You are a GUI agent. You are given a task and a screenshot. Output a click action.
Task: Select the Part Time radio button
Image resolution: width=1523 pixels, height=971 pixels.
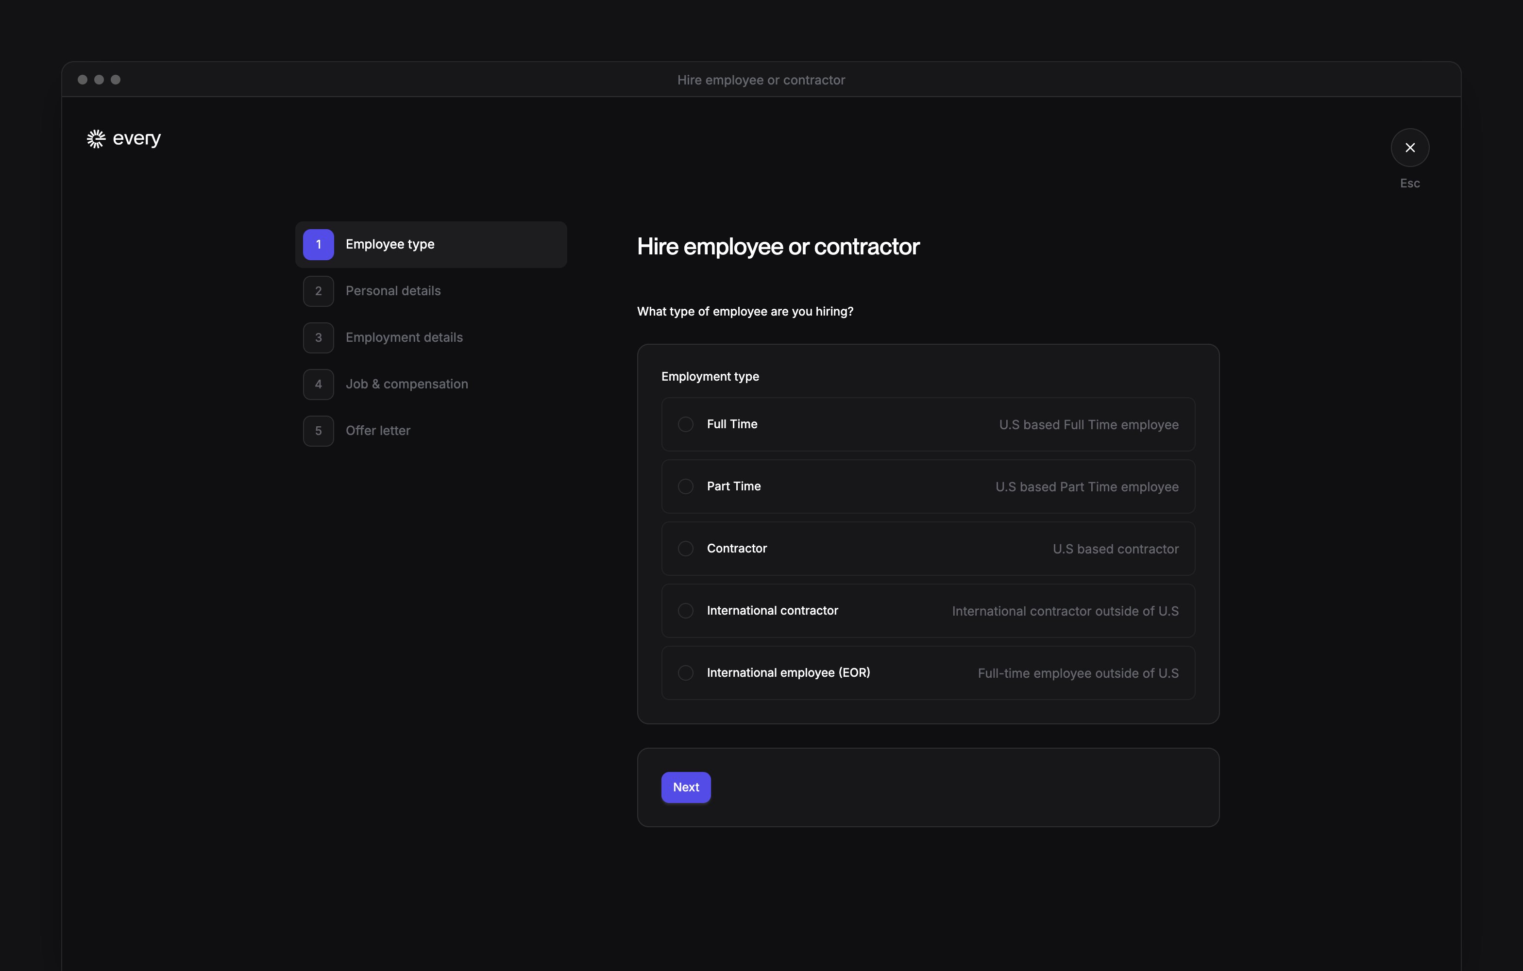(686, 486)
